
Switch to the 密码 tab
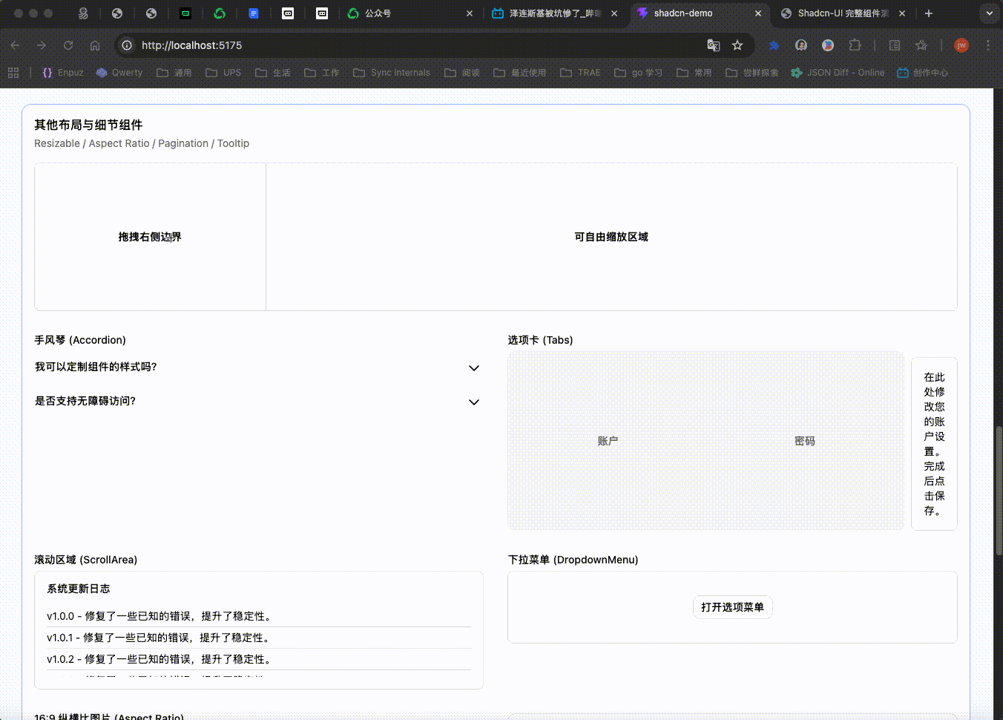click(805, 441)
